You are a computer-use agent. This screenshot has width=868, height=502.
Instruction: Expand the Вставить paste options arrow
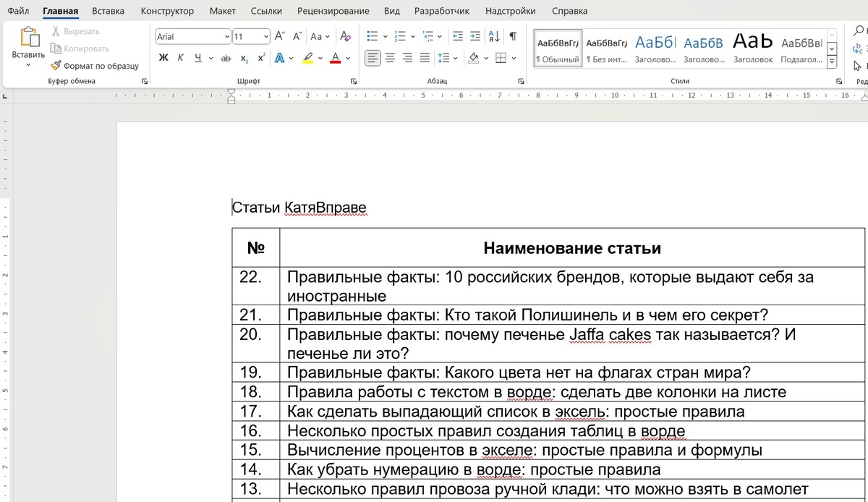click(x=28, y=65)
